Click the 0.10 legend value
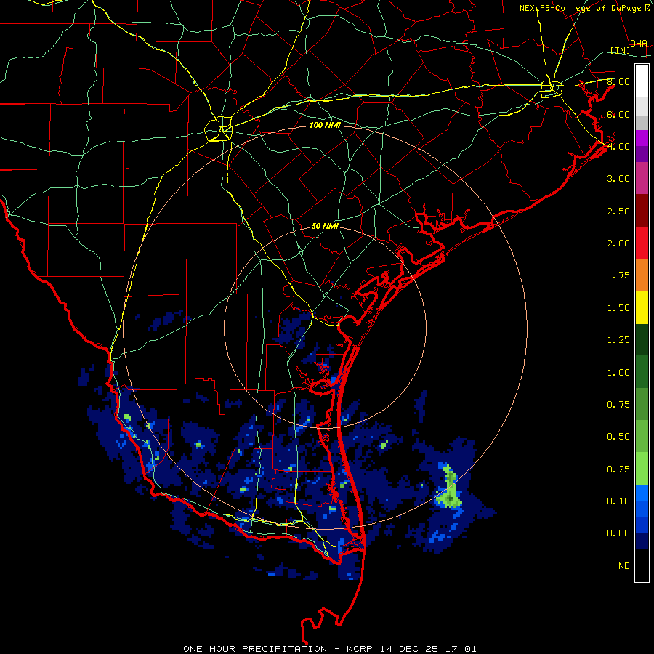Image resolution: width=654 pixels, height=654 pixels. click(618, 501)
